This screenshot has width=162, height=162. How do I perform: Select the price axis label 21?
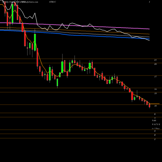[x=156, y=60]
